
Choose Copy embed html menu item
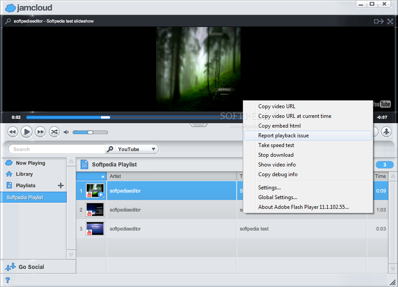[308, 126]
